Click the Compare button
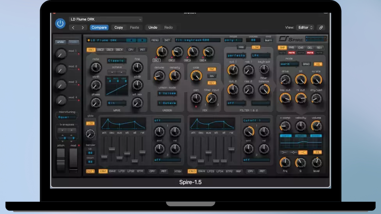The image size is (381, 214). click(x=99, y=27)
